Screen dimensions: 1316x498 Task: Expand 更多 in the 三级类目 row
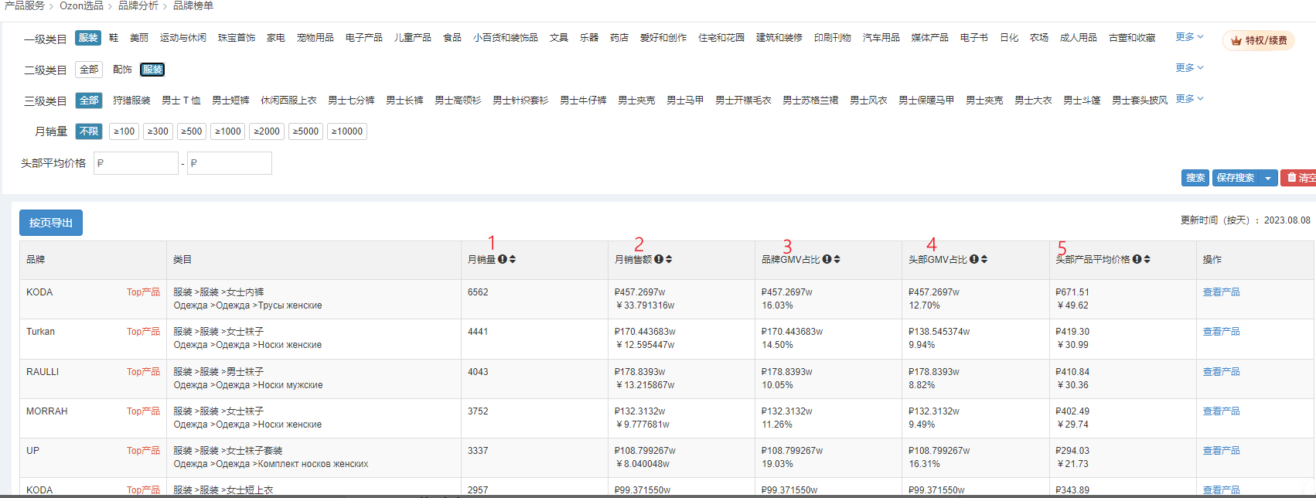(x=1189, y=99)
